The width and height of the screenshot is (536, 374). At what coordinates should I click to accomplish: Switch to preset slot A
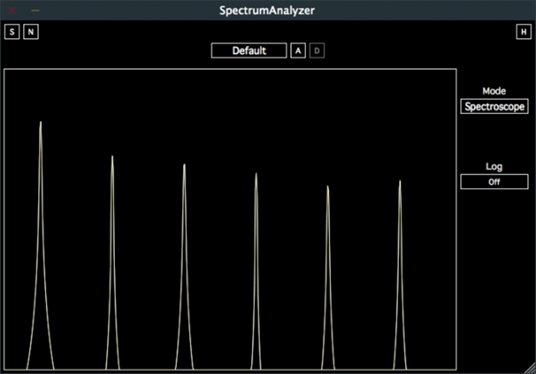[298, 50]
